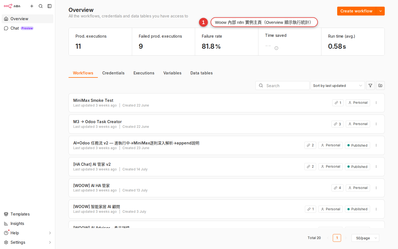Open actions menu for [WOOW] 智能家居 AI 顧問

376,209
